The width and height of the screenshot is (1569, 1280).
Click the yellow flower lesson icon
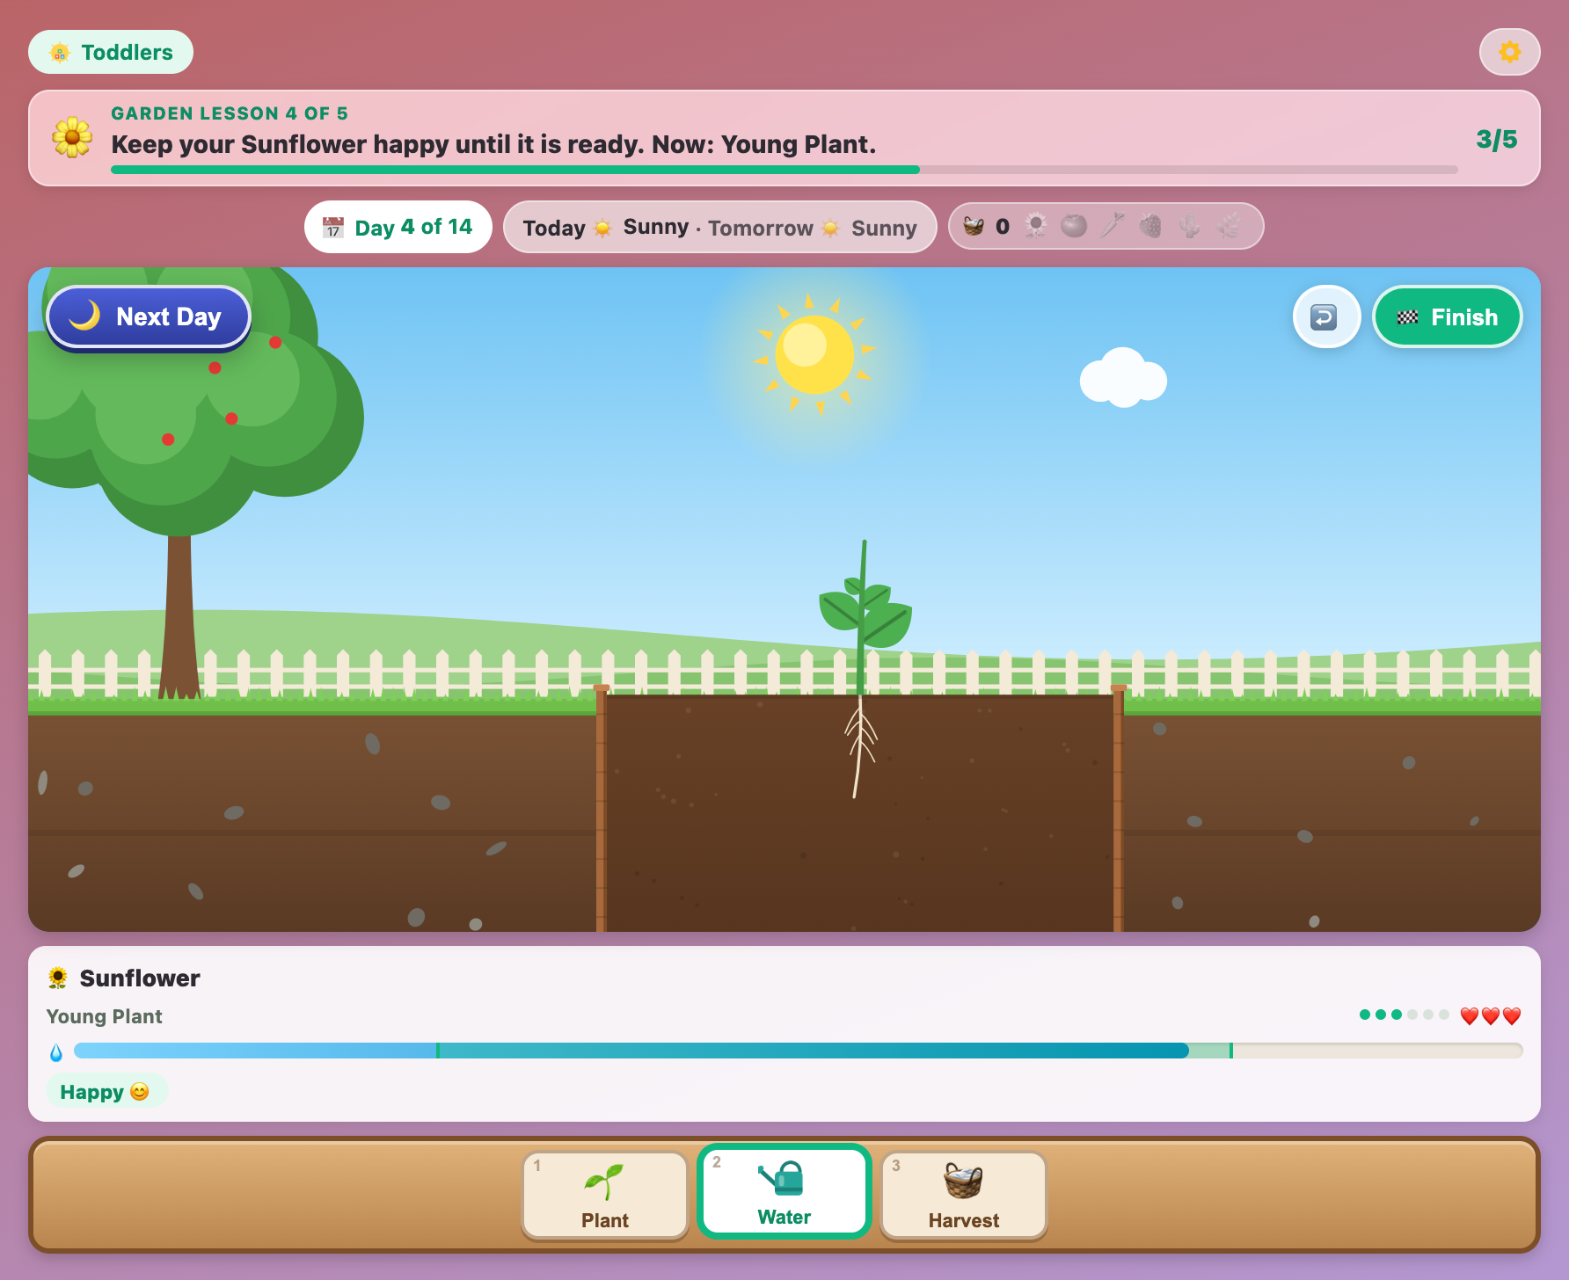point(72,138)
